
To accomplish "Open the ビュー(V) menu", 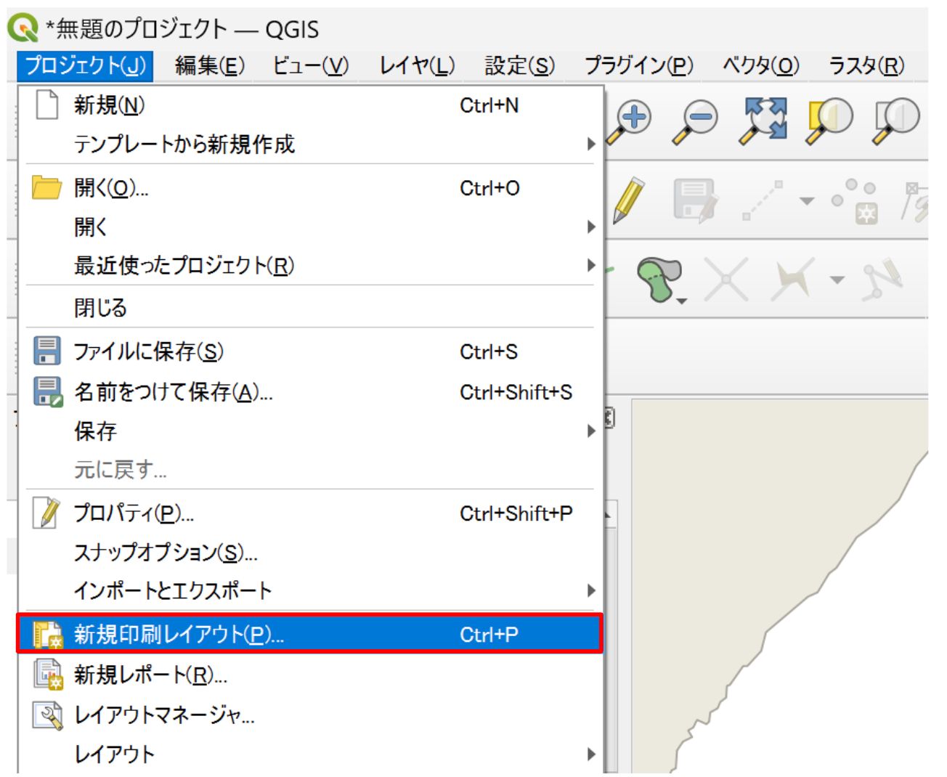I will tap(310, 66).
